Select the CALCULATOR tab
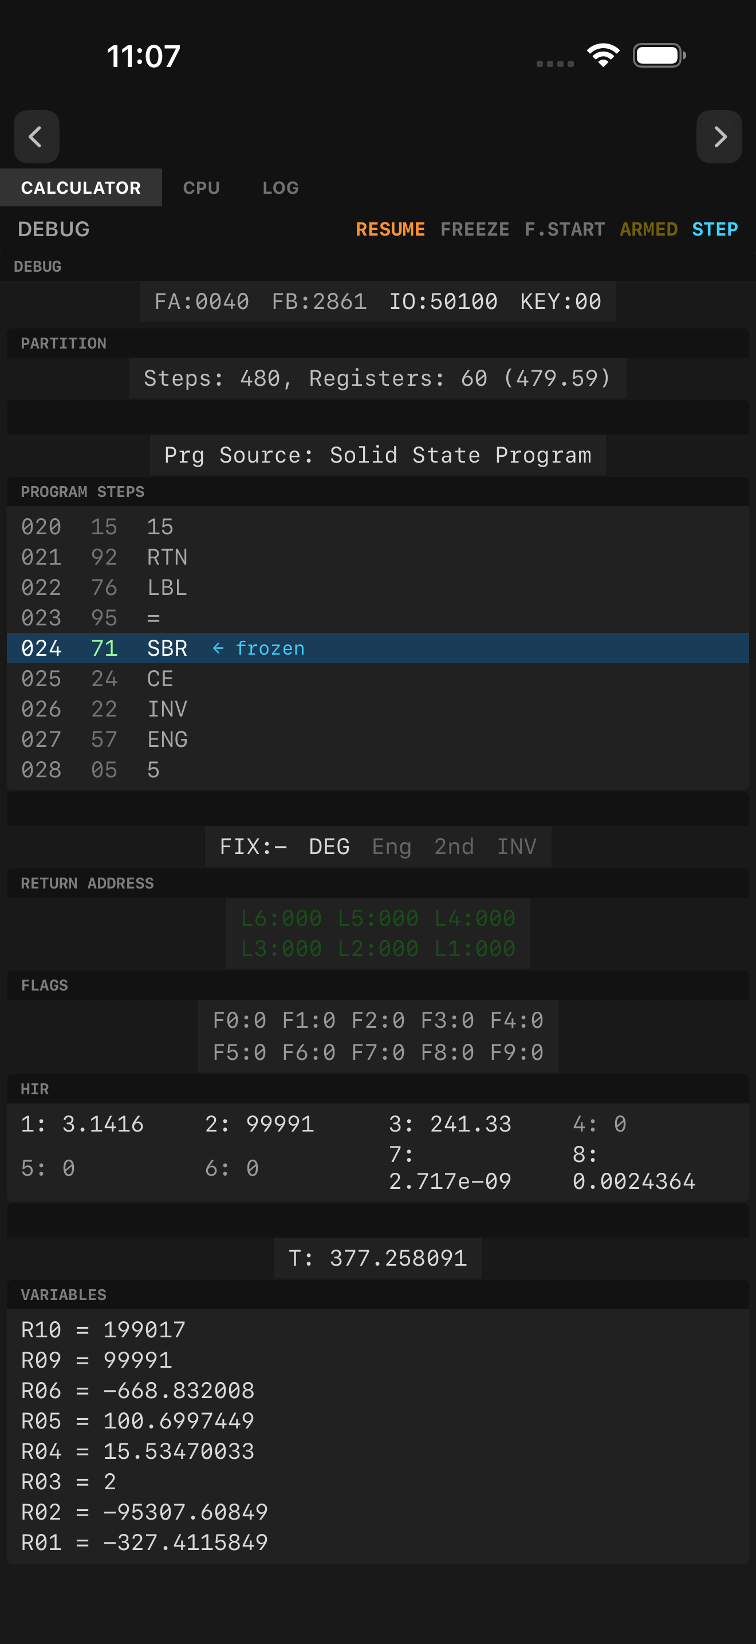Viewport: 756px width, 1644px height. pyautogui.click(x=81, y=187)
